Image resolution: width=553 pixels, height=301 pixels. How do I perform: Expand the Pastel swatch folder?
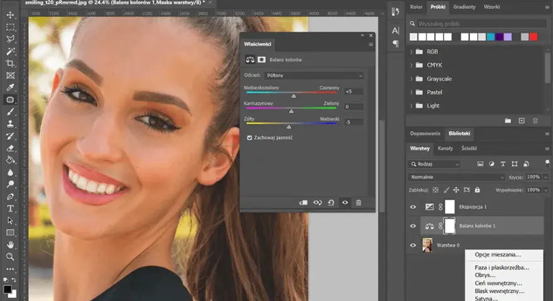pos(411,92)
